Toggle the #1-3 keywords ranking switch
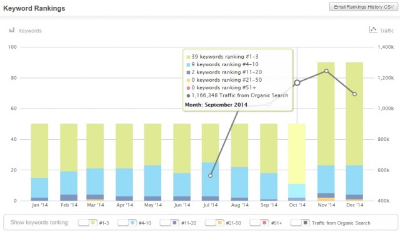Screen dimensions: 400x232 pyautogui.click(x=87, y=223)
